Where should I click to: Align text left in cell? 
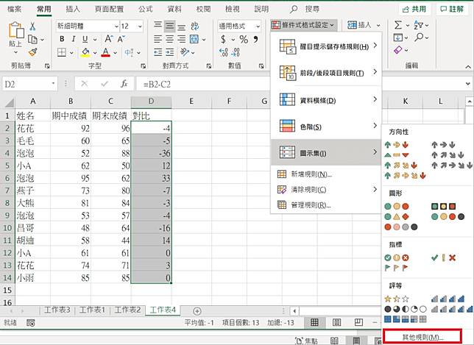158,39
